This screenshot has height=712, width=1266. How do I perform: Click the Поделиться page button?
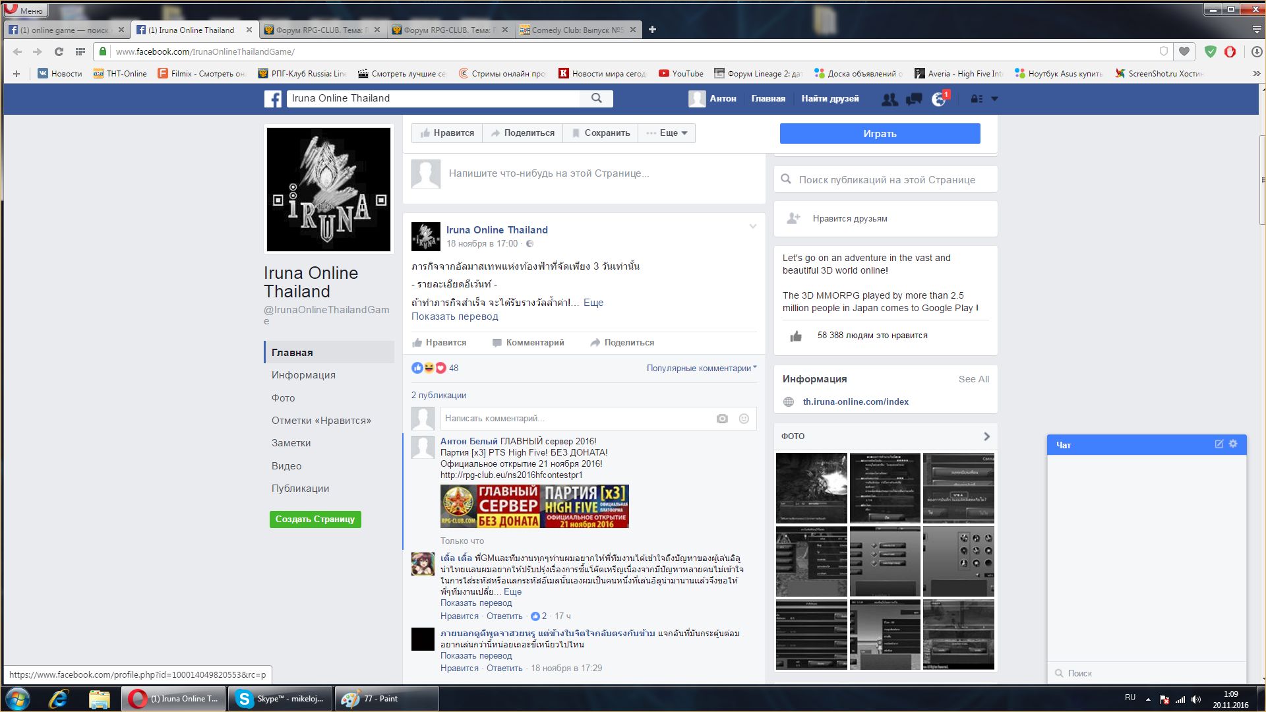pyautogui.click(x=523, y=133)
